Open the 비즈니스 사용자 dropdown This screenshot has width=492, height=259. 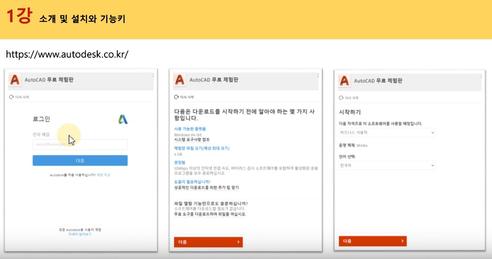387,133
